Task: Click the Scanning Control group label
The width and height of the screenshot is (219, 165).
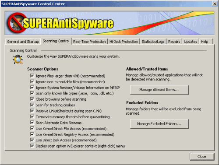Action: [x=23, y=50]
